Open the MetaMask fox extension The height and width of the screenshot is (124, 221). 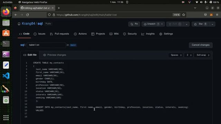tap(211, 15)
